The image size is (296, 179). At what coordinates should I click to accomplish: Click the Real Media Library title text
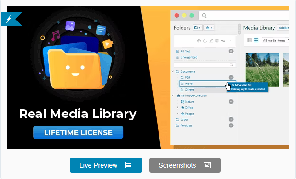[78, 114]
